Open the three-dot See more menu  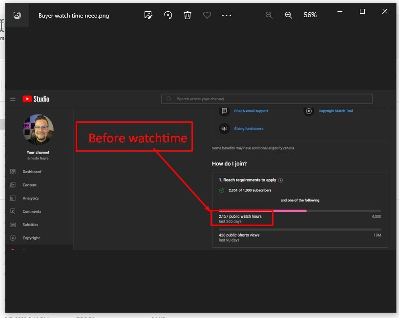coord(227,15)
